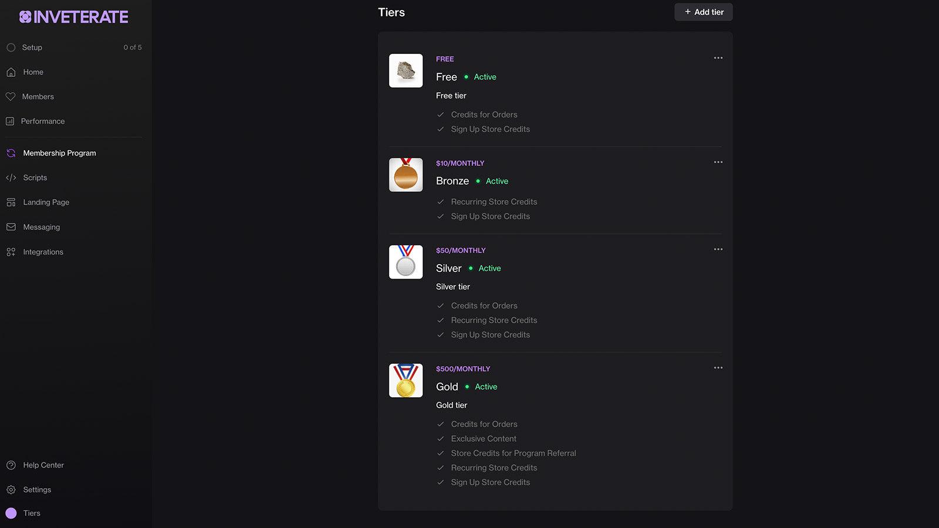Click the Silver medal thumbnail image

coord(406,262)
